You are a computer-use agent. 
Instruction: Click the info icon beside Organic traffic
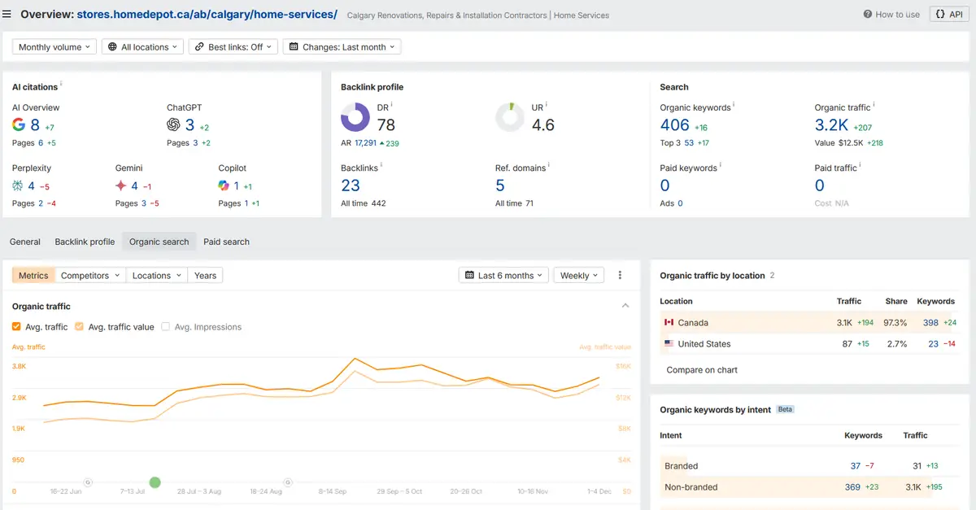click(x=874, y=105)
